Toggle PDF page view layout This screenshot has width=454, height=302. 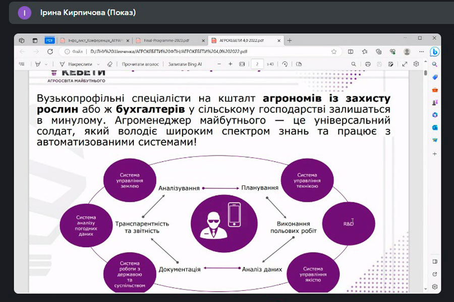299,64
